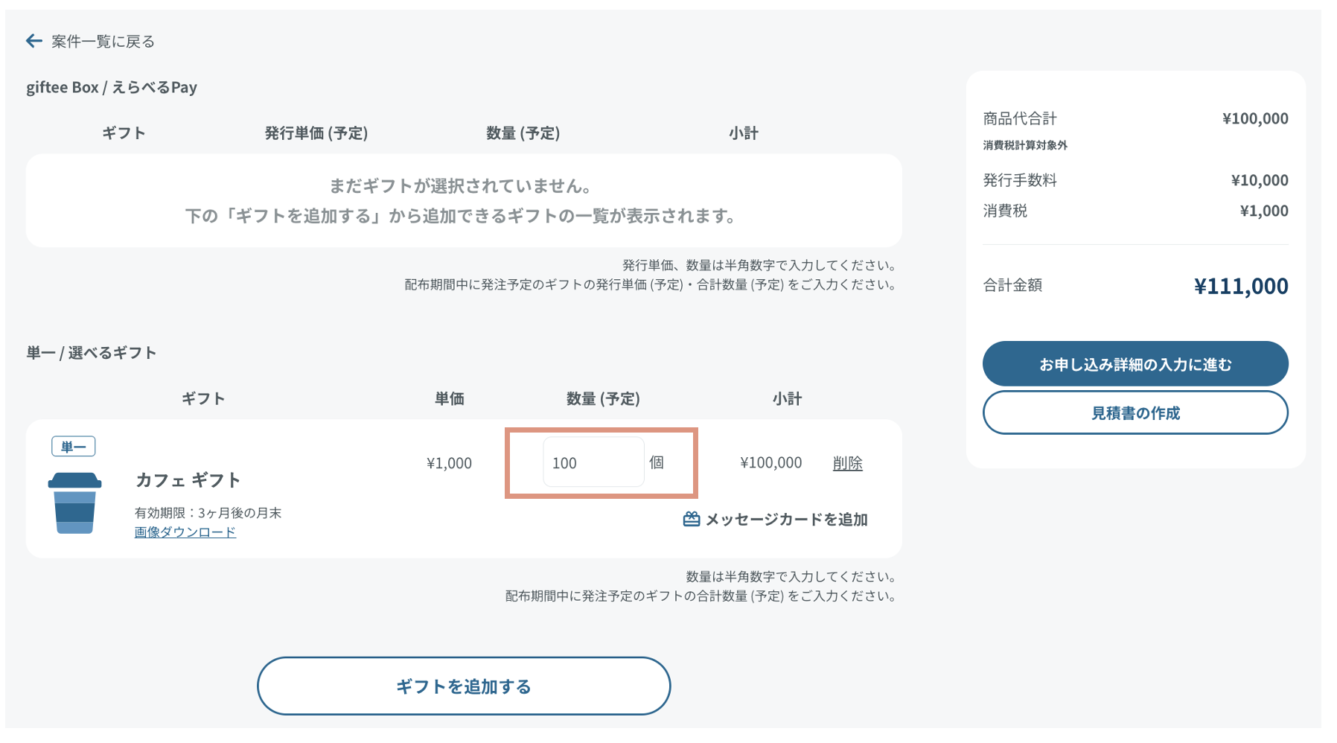Click the gift icon beside メッセージカードを追加
Screen dimensions: 1337x743
[x=691, y=519]
